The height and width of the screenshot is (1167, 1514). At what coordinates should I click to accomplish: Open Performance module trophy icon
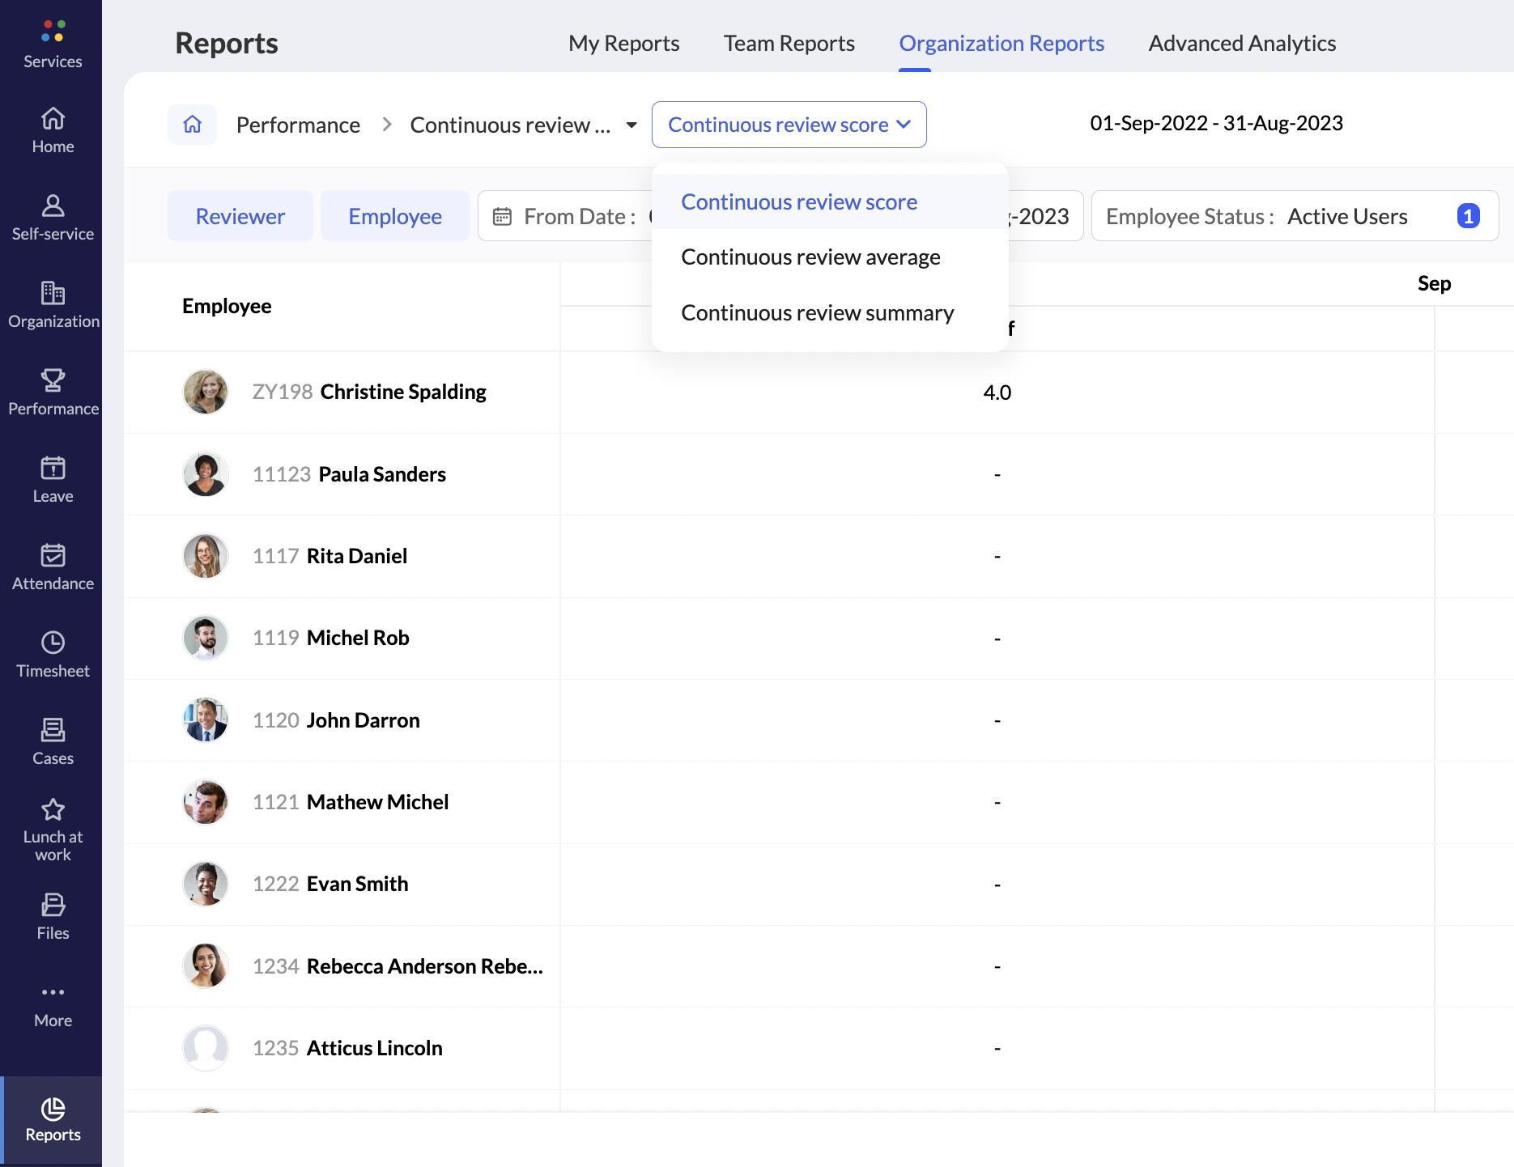tap(53, 380)
